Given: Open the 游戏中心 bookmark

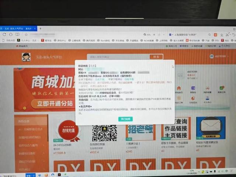Looking at the screenshot, I should 60,40.
